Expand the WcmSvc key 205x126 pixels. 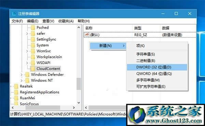click(27, 51)
